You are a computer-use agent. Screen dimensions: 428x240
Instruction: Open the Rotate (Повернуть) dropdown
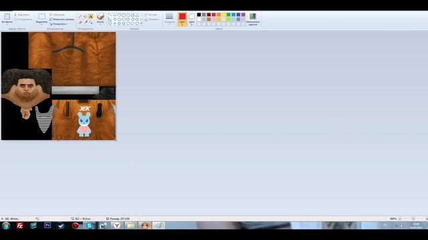[59, 24]
